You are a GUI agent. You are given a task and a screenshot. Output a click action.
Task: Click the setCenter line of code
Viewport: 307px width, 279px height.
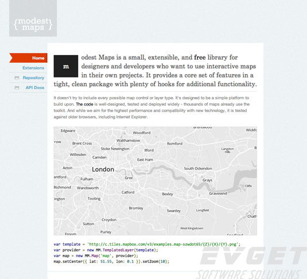(111, 262)
